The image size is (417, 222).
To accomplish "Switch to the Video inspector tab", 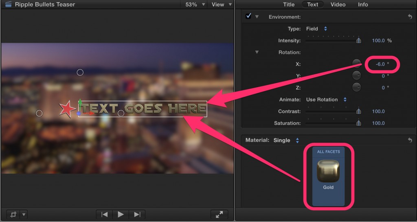I will 338,4.
